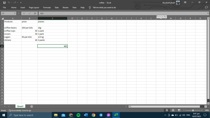Select row 1 header
The image size is (210, 118).
[x=2, y=22]
